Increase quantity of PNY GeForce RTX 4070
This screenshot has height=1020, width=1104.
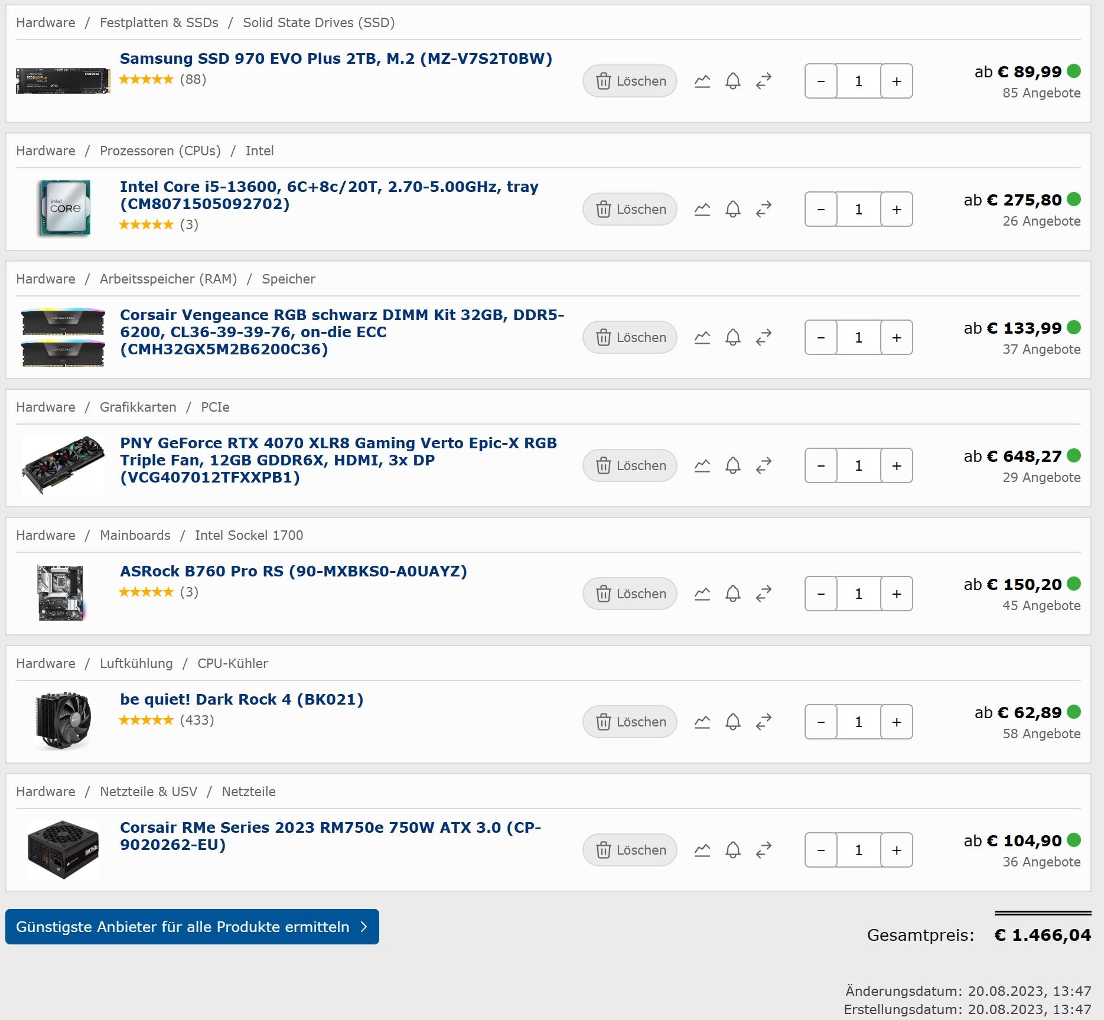tap(897, 465)
